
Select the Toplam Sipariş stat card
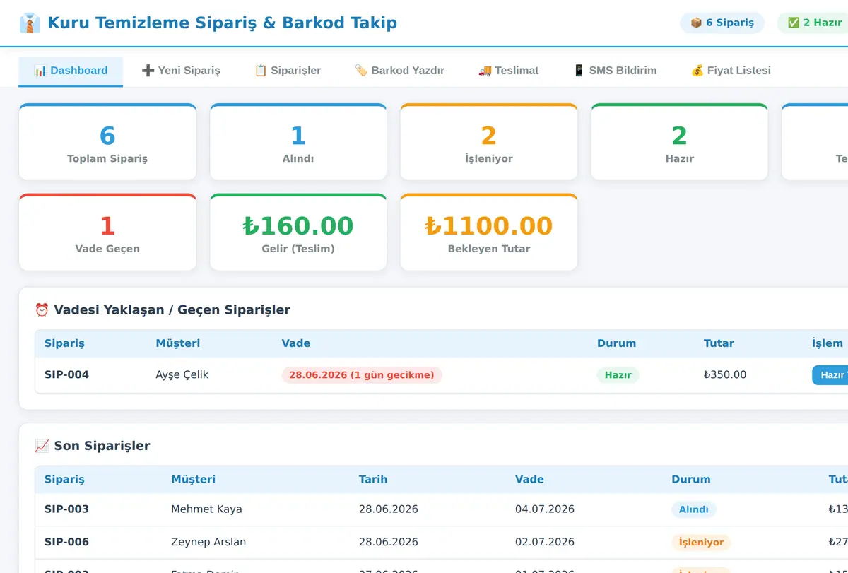[x=107, y=142]
